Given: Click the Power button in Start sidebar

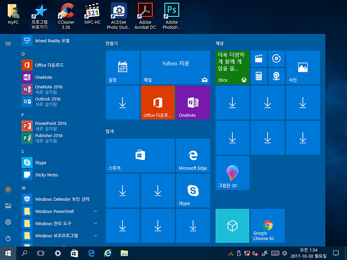Looking at the screenshot, I should (8, 238).
